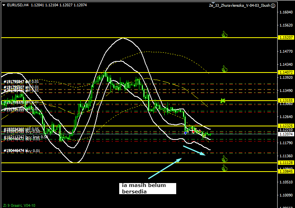
Task: Click the Ze_33_Zhuravlerezka_V-04-03_Ibush expert name
Action: pos(239,6)
